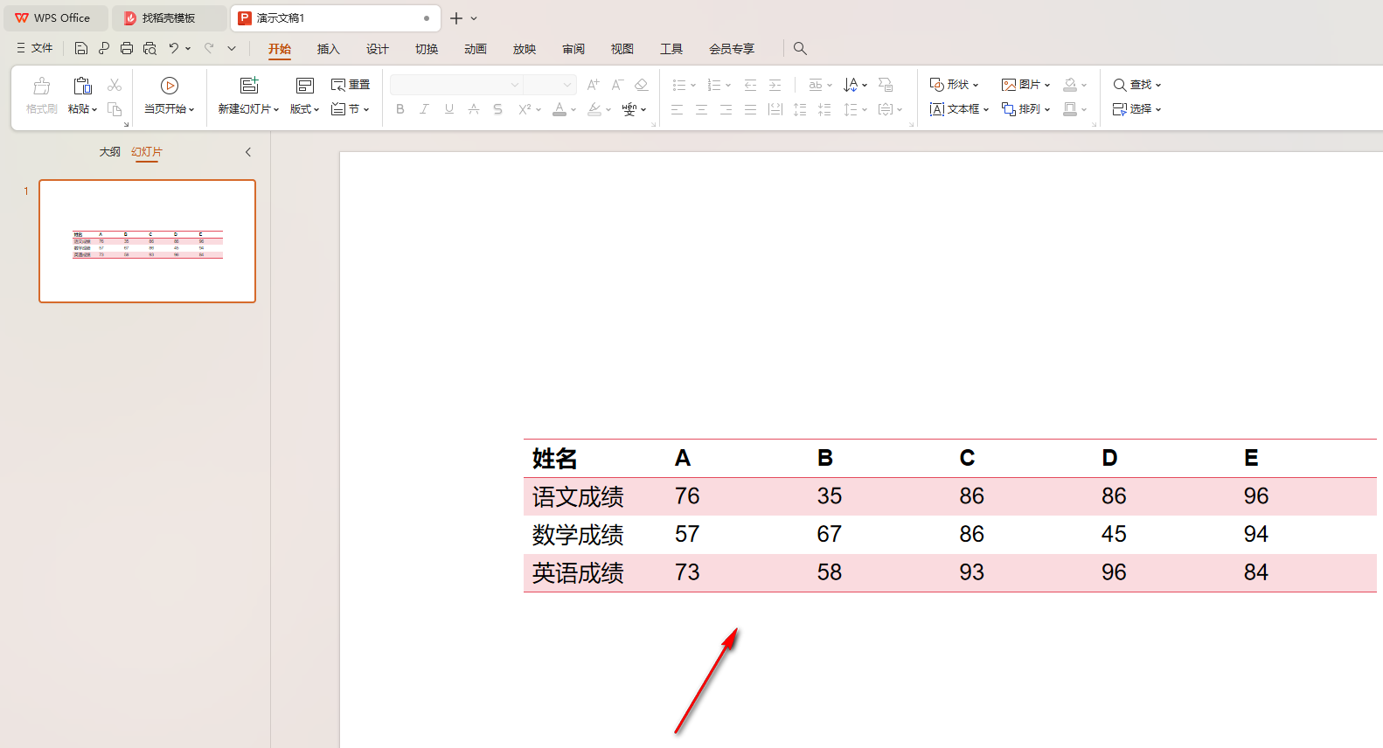
Task: Switch to the 插入 ribbon tab
Action: (328, 49)
